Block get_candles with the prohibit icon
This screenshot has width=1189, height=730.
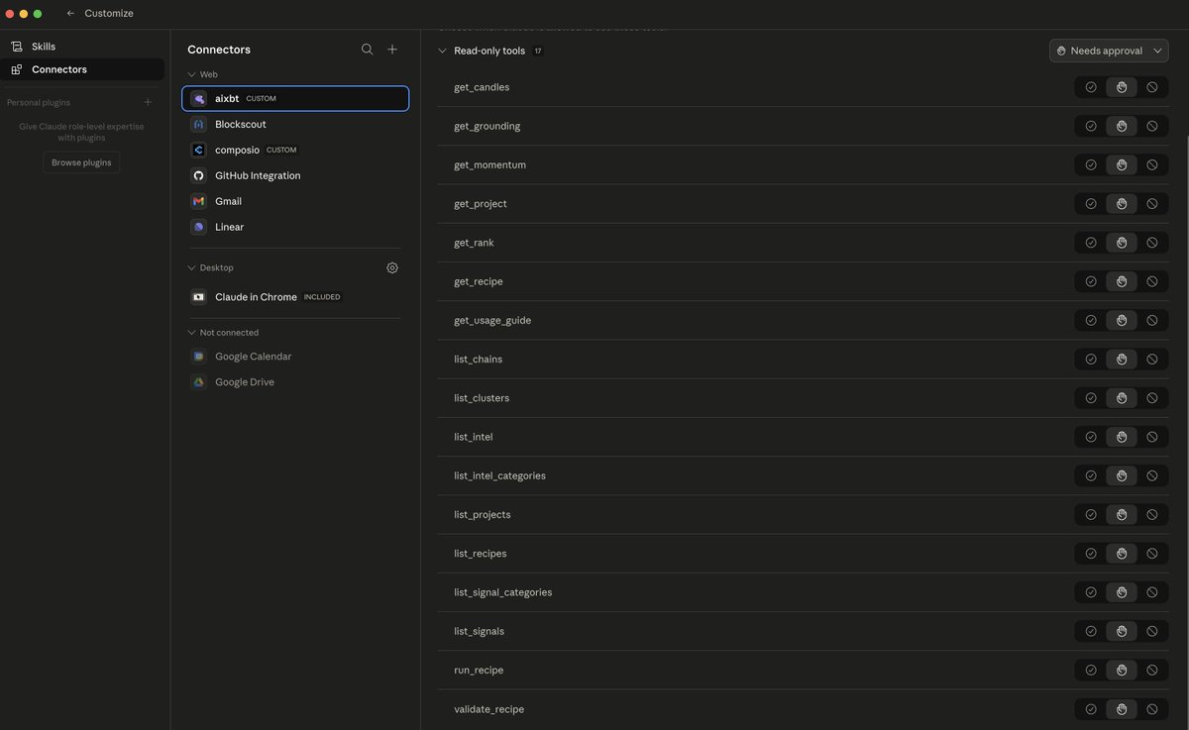1152,87
